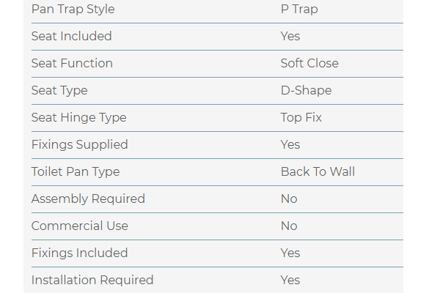Click the "Yes" value beside Fixings Included
Viewport: 440px width, 293px height.
[290, 253]
